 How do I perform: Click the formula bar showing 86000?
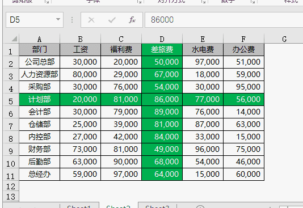pyautogui.click(x=224, y=20)
